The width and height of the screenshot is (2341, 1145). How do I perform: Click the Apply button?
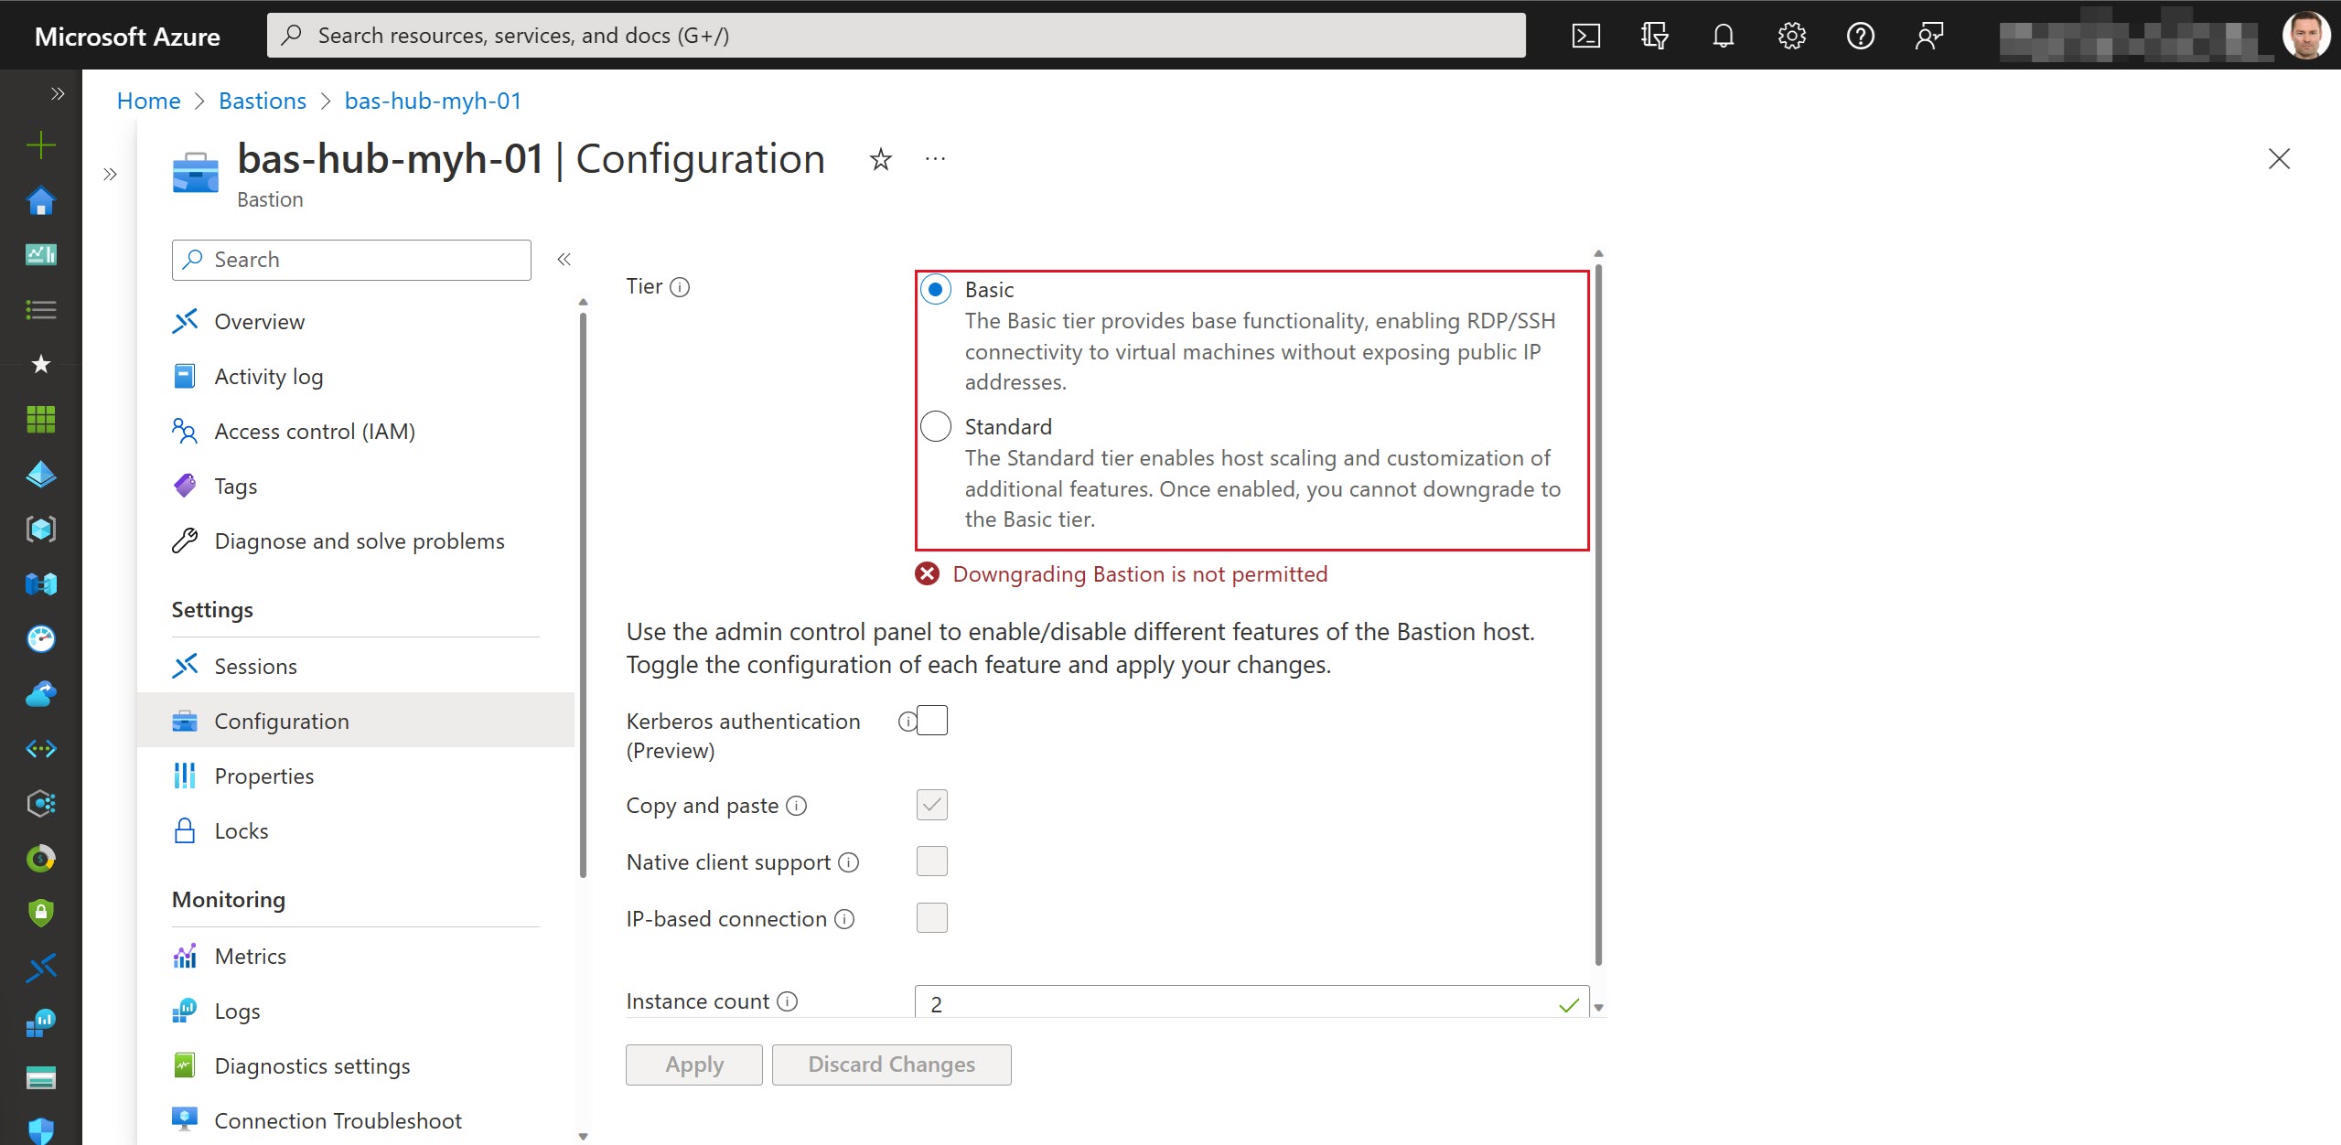pyautogui.click(x=693, y=1064)
